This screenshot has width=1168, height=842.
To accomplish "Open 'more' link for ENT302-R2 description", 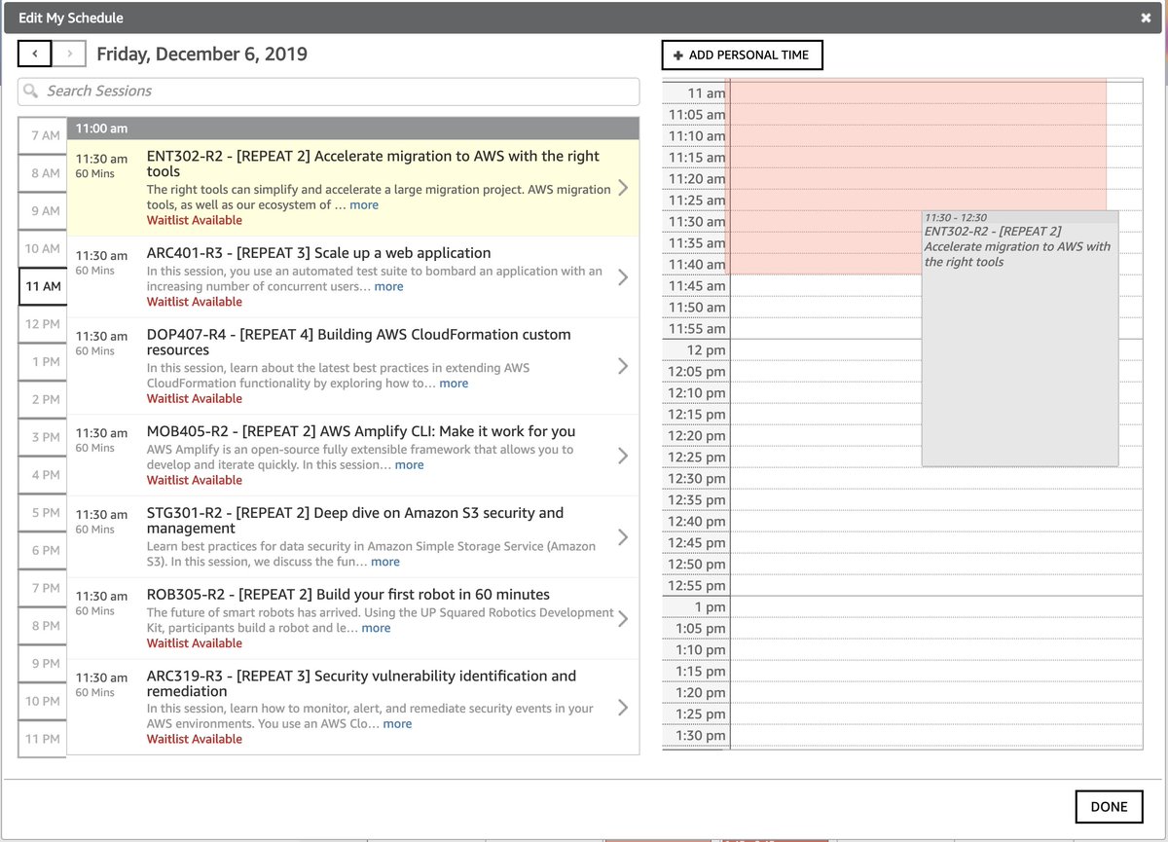I will click(x=364, y=205).
